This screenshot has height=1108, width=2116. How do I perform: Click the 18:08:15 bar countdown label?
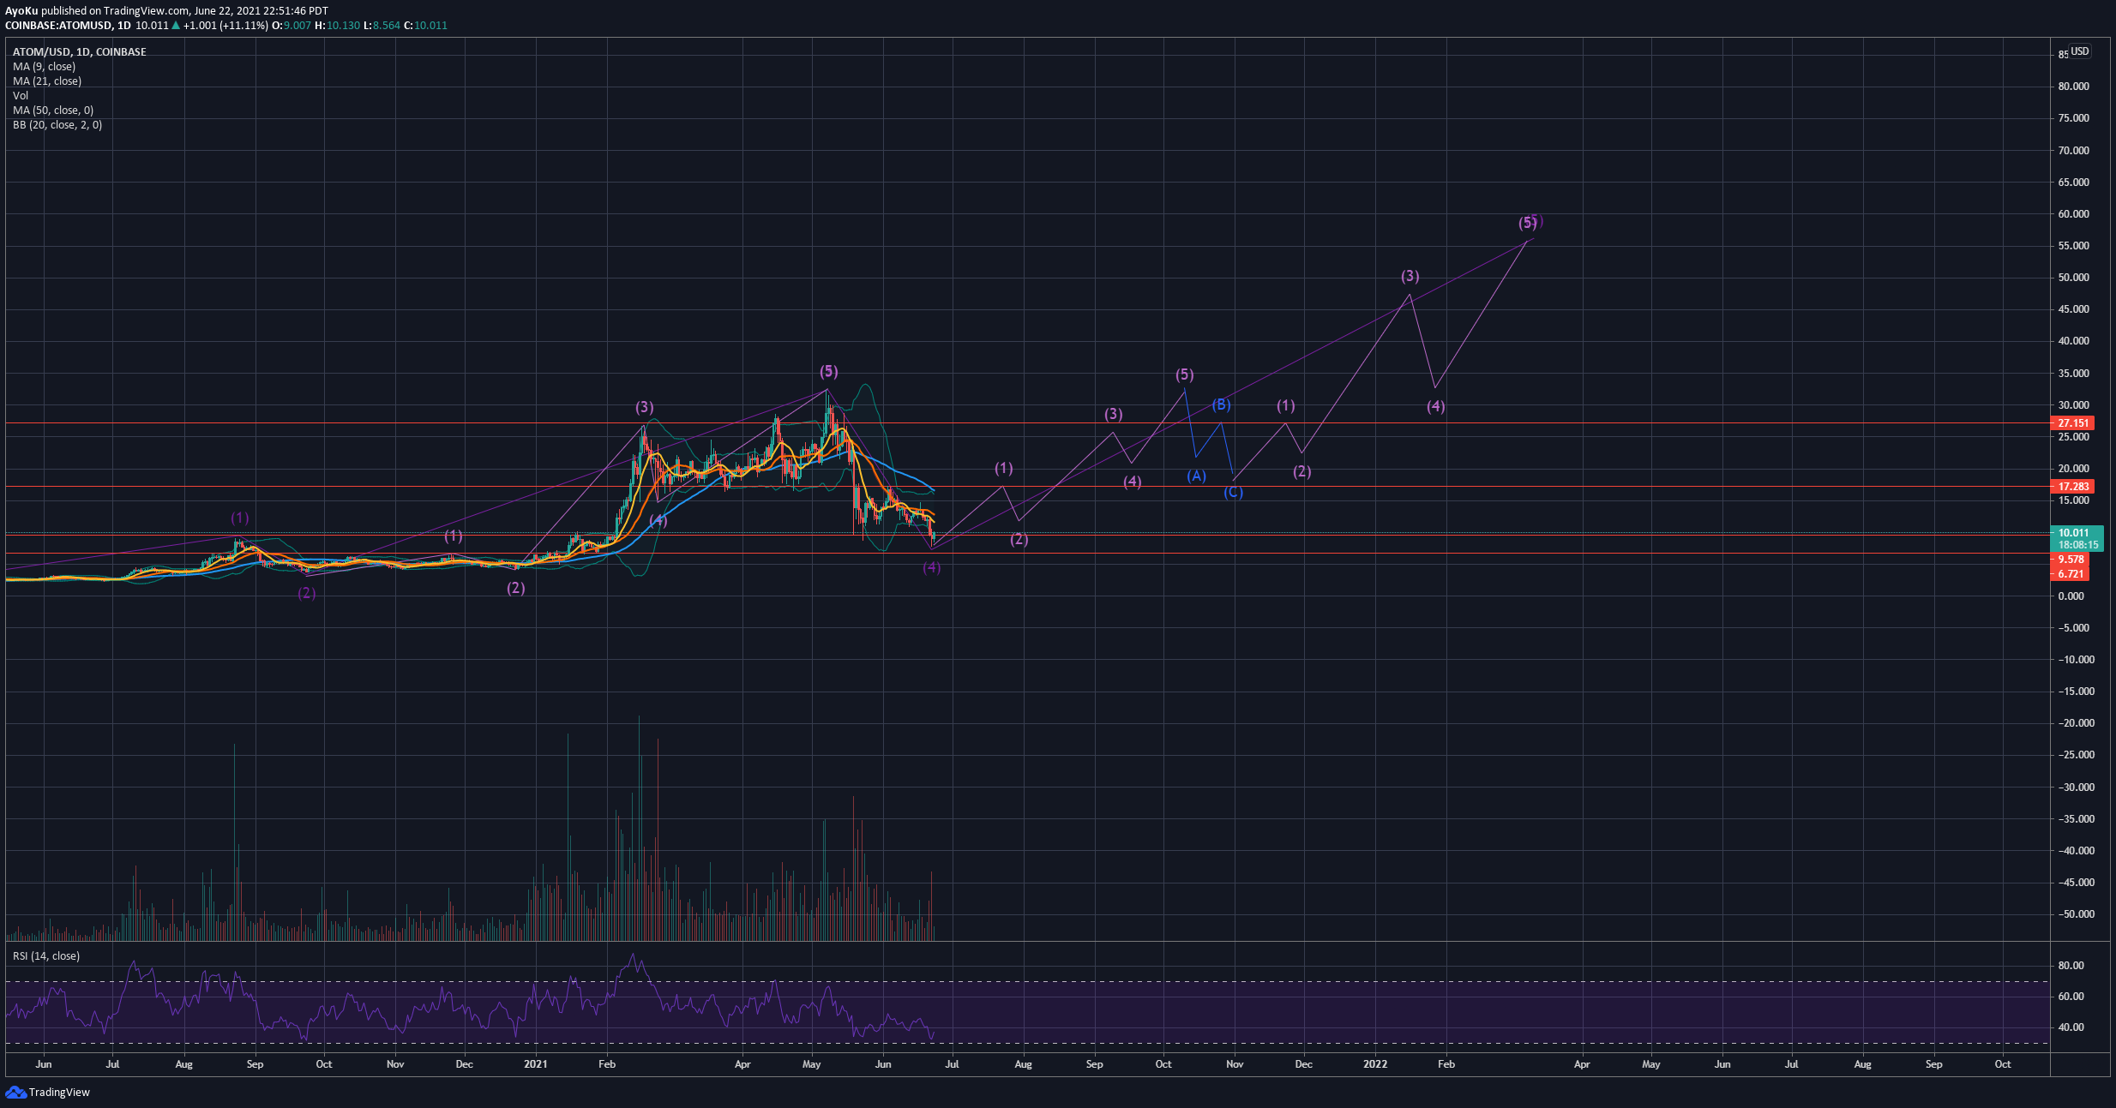click(2077, 544)
